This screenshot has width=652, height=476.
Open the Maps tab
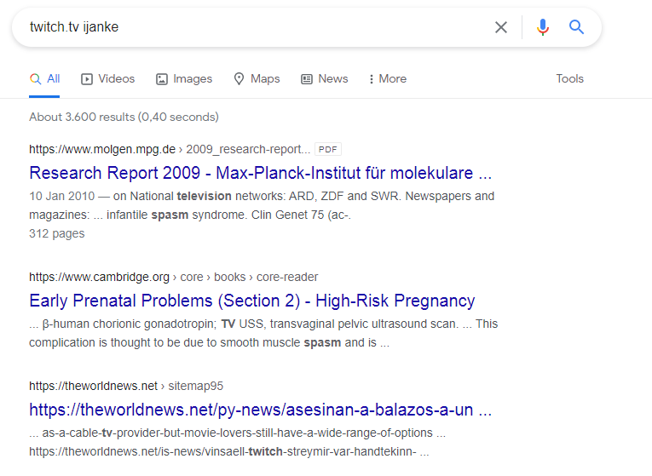point(257,79)
